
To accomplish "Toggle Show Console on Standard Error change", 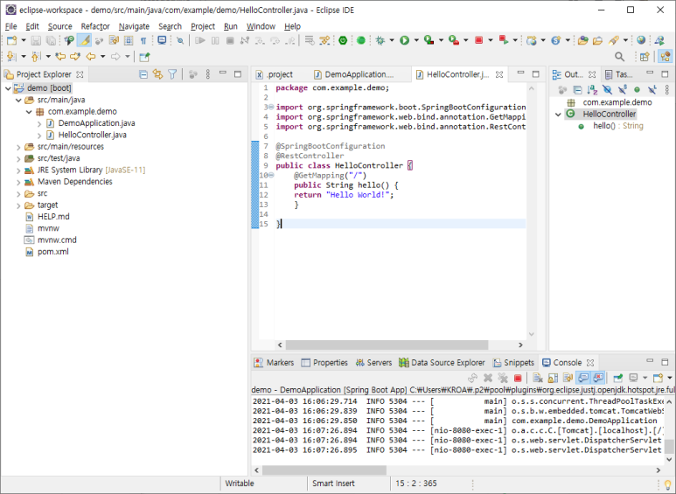I will pyautogui.click(x=598, y=378).
